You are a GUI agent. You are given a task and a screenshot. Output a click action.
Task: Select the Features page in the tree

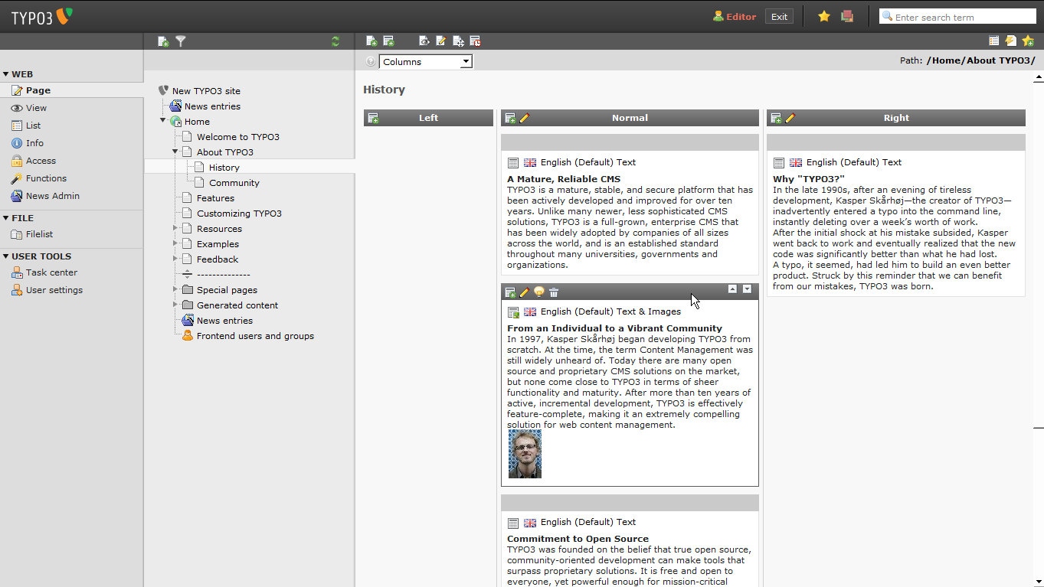click(x=215, y=198)
